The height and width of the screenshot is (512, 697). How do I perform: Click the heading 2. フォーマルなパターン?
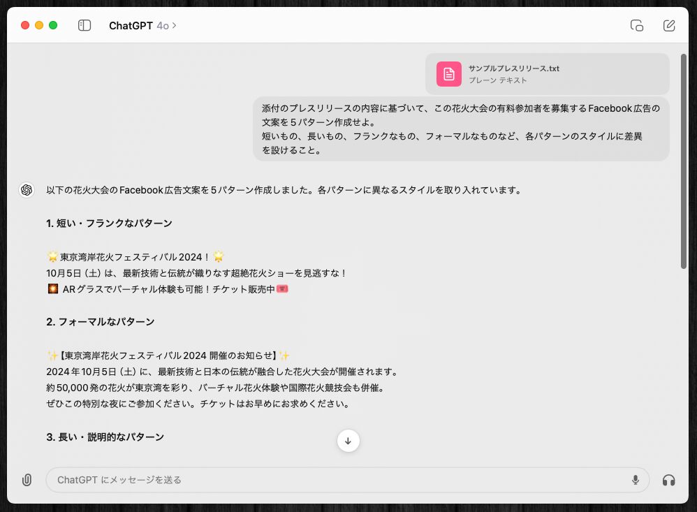click(x=100, y=322)
